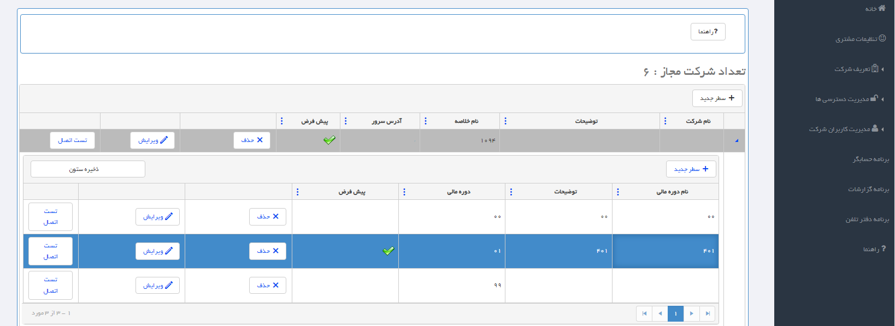Add new fiscal period with سطر جدید
Image resolution: width=895 pixels, height=326 pixels.
(691, 169)
